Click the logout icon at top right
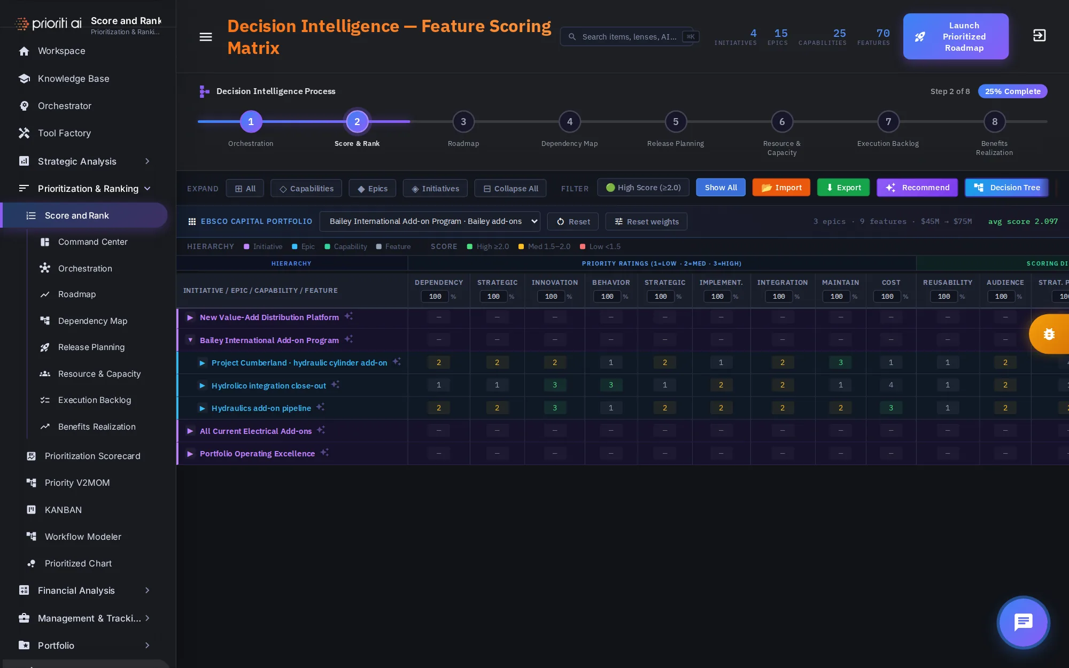This screenshot has height=668, width=1069. (1039, 36)
